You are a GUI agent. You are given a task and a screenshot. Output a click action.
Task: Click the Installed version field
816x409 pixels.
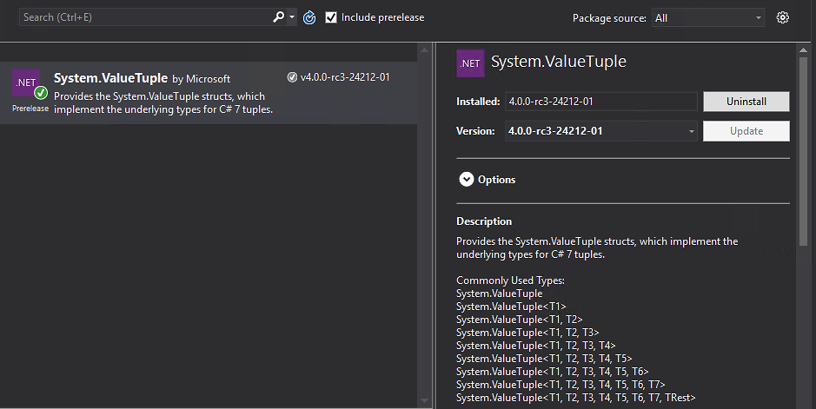point(601,102)
